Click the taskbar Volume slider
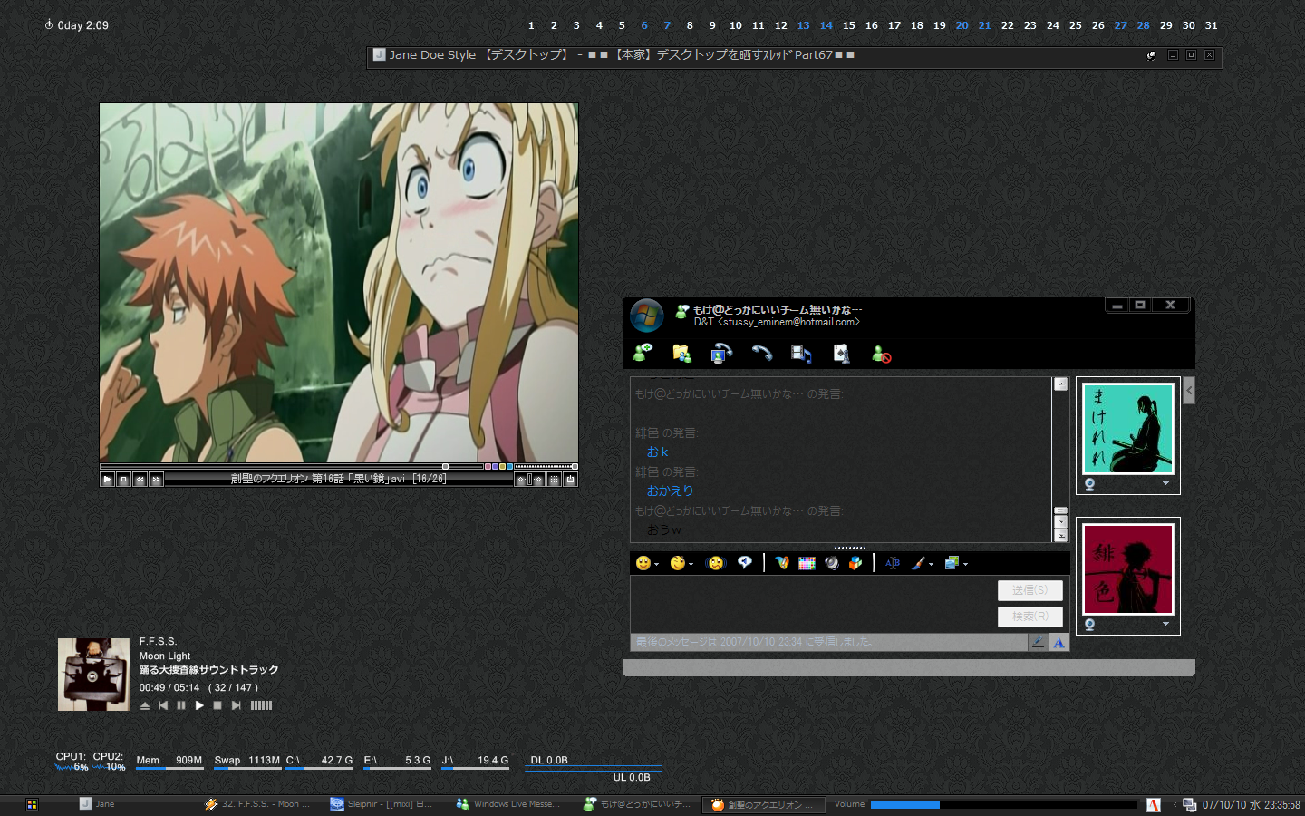Screen dimensions: 1305x816 tap(1003, 804)
